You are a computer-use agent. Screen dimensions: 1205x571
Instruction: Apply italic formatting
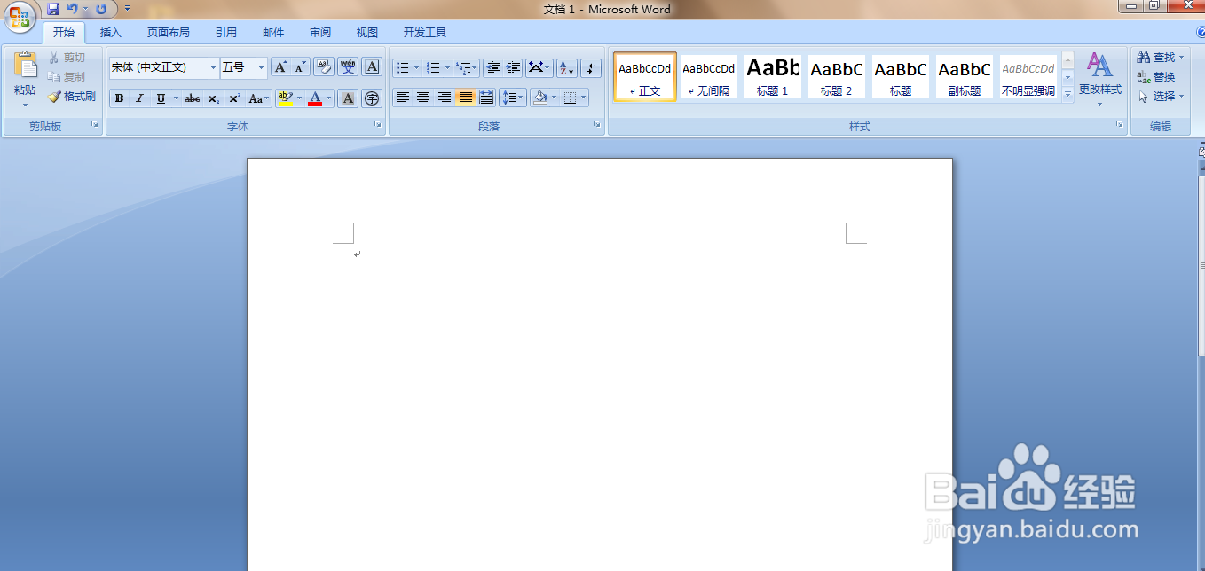(x=139, y=98)
